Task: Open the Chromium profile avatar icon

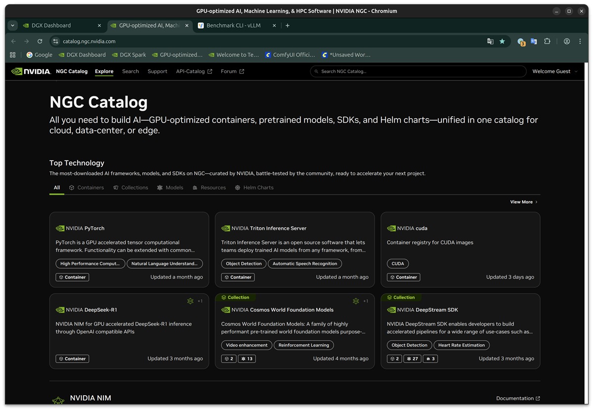Action: (x=567, y=41)
